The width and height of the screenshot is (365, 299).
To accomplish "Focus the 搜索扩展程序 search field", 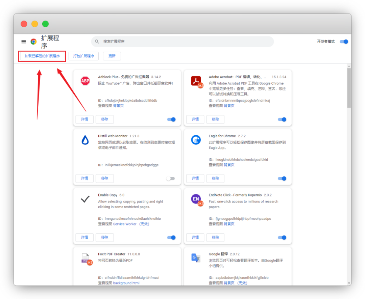I will coord(182,42).
